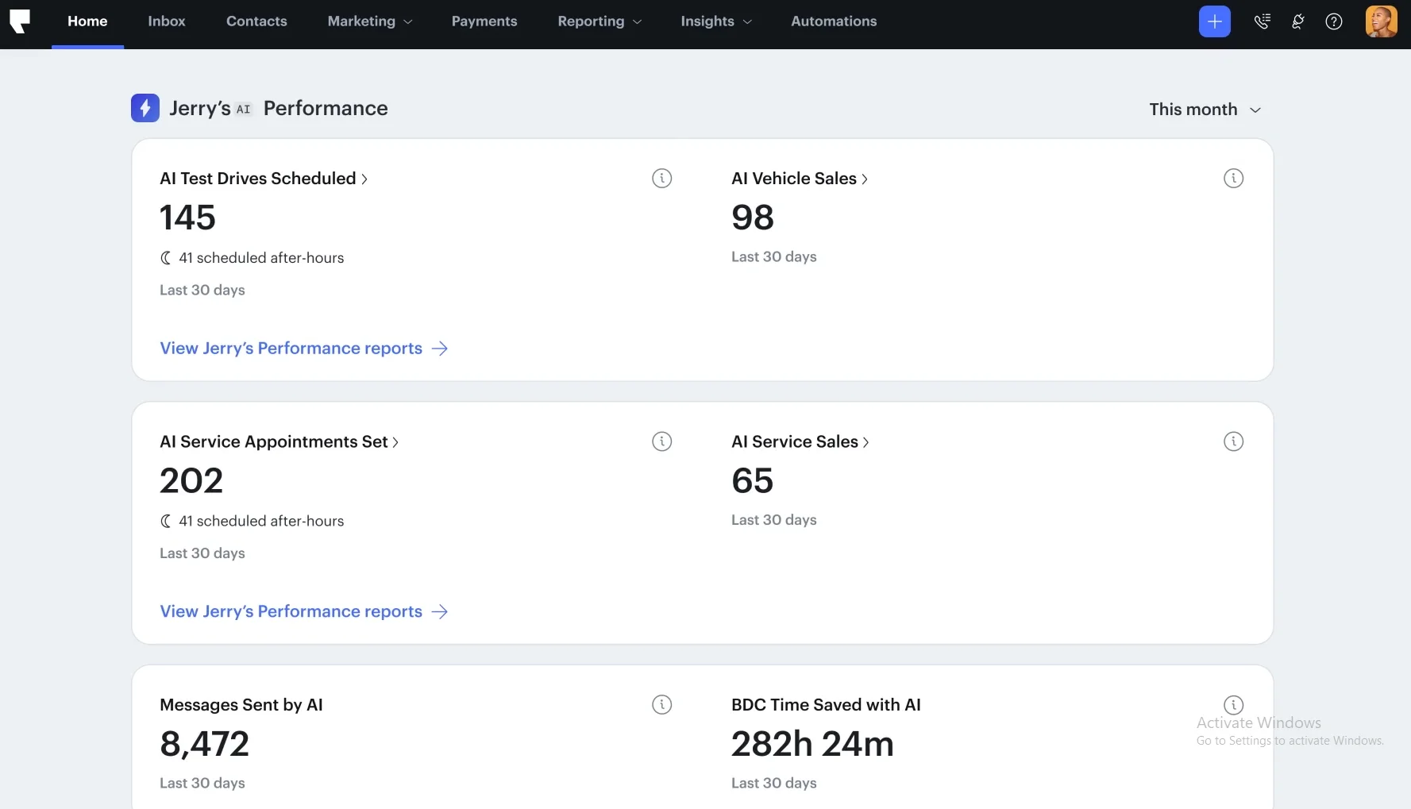Click the info icon beside Messages Sent by AI
The image size is (1411, 809).
point(662,705)
